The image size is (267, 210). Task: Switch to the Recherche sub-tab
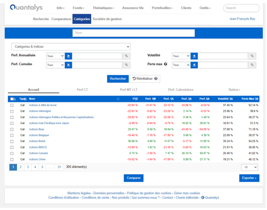(41, 19)
